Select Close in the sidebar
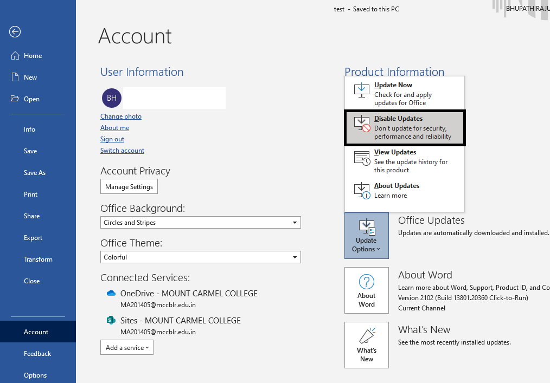The height and width of the screenshot is (383, 550). coord(38,281)
